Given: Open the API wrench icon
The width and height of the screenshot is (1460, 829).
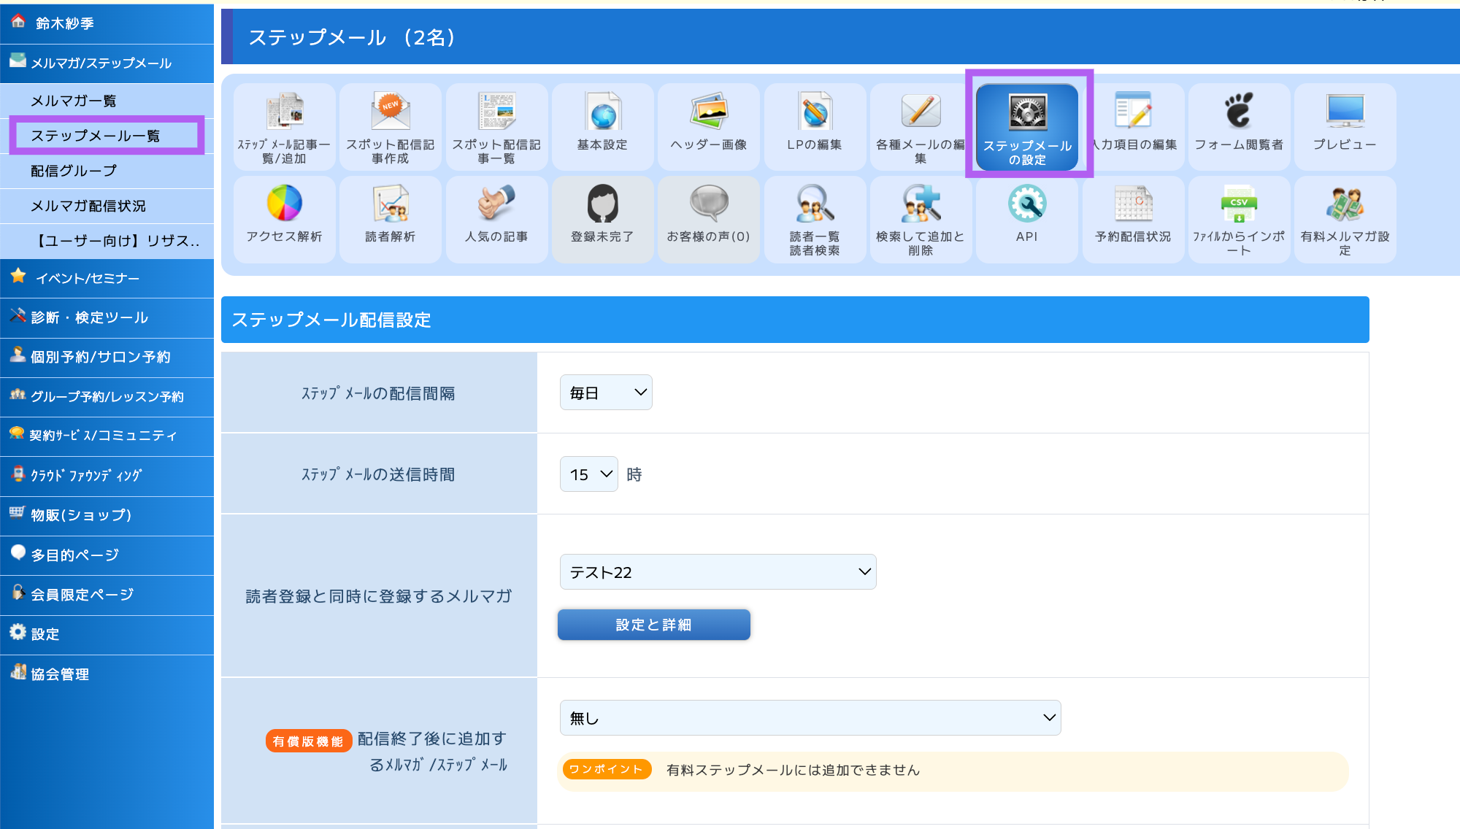Looking at the screenshot, I should coord(1026,204).
